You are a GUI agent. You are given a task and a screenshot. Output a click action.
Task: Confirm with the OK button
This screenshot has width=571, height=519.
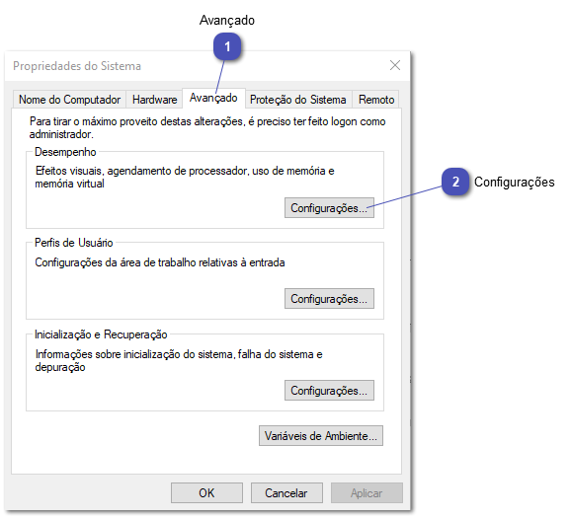pyautogui.click(x=206, y=492)
